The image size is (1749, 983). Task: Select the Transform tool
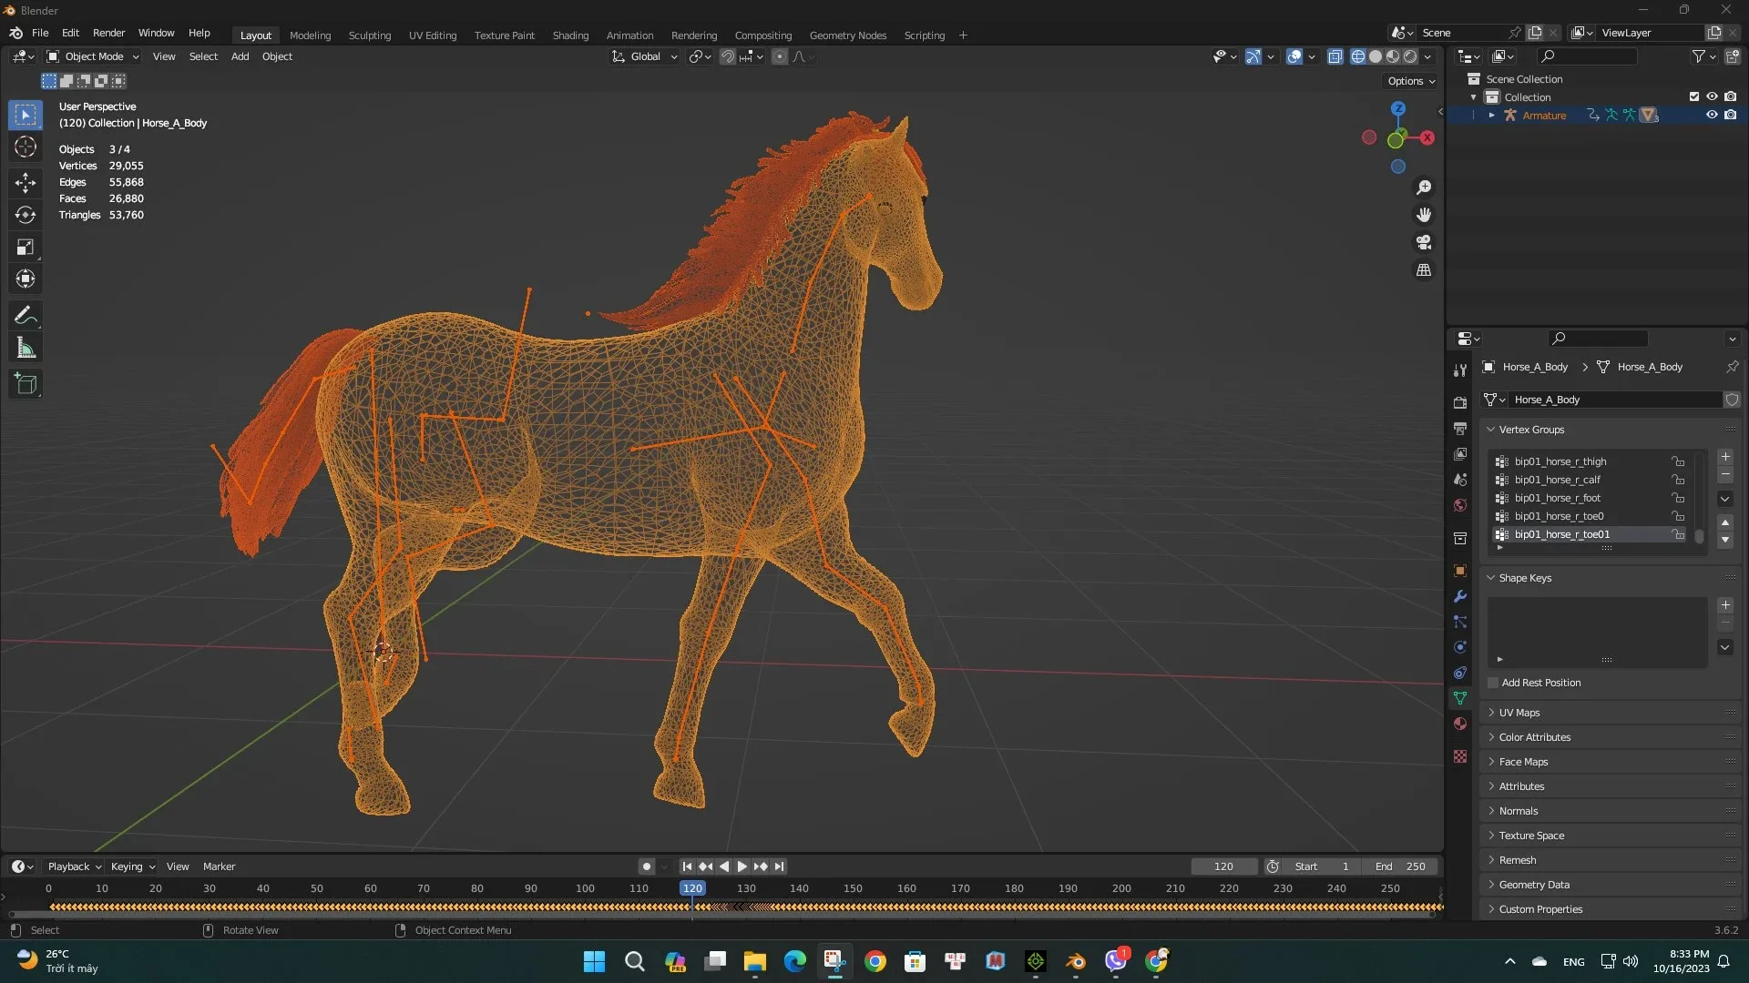click(x=26, y=279)
